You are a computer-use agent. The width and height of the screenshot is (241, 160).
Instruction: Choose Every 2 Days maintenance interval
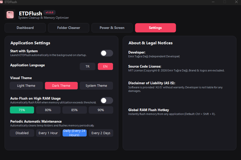(101, 133)
